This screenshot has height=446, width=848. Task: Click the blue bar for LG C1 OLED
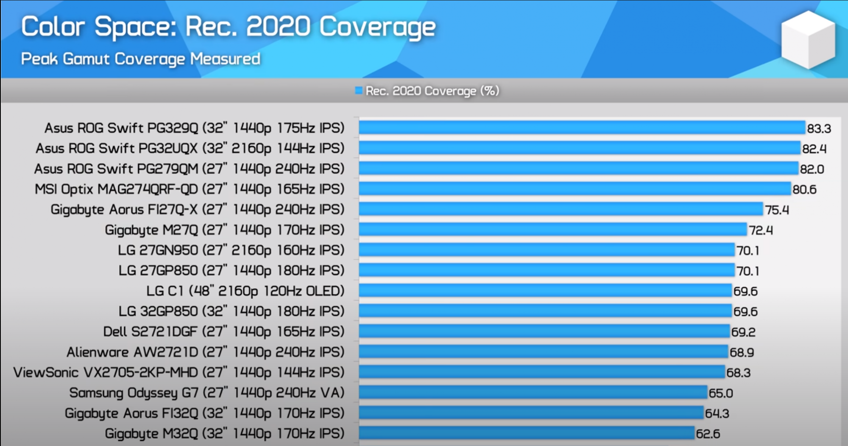[545, 291]
